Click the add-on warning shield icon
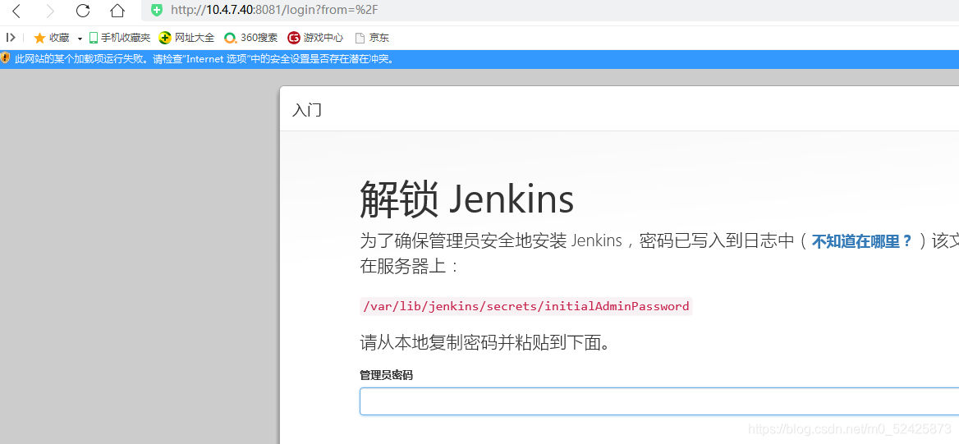 [x=6, y=59]
